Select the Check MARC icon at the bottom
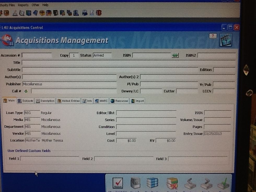The width and height of the screenshot is (256, 192). pyautogui.click(x=118, y=182)
